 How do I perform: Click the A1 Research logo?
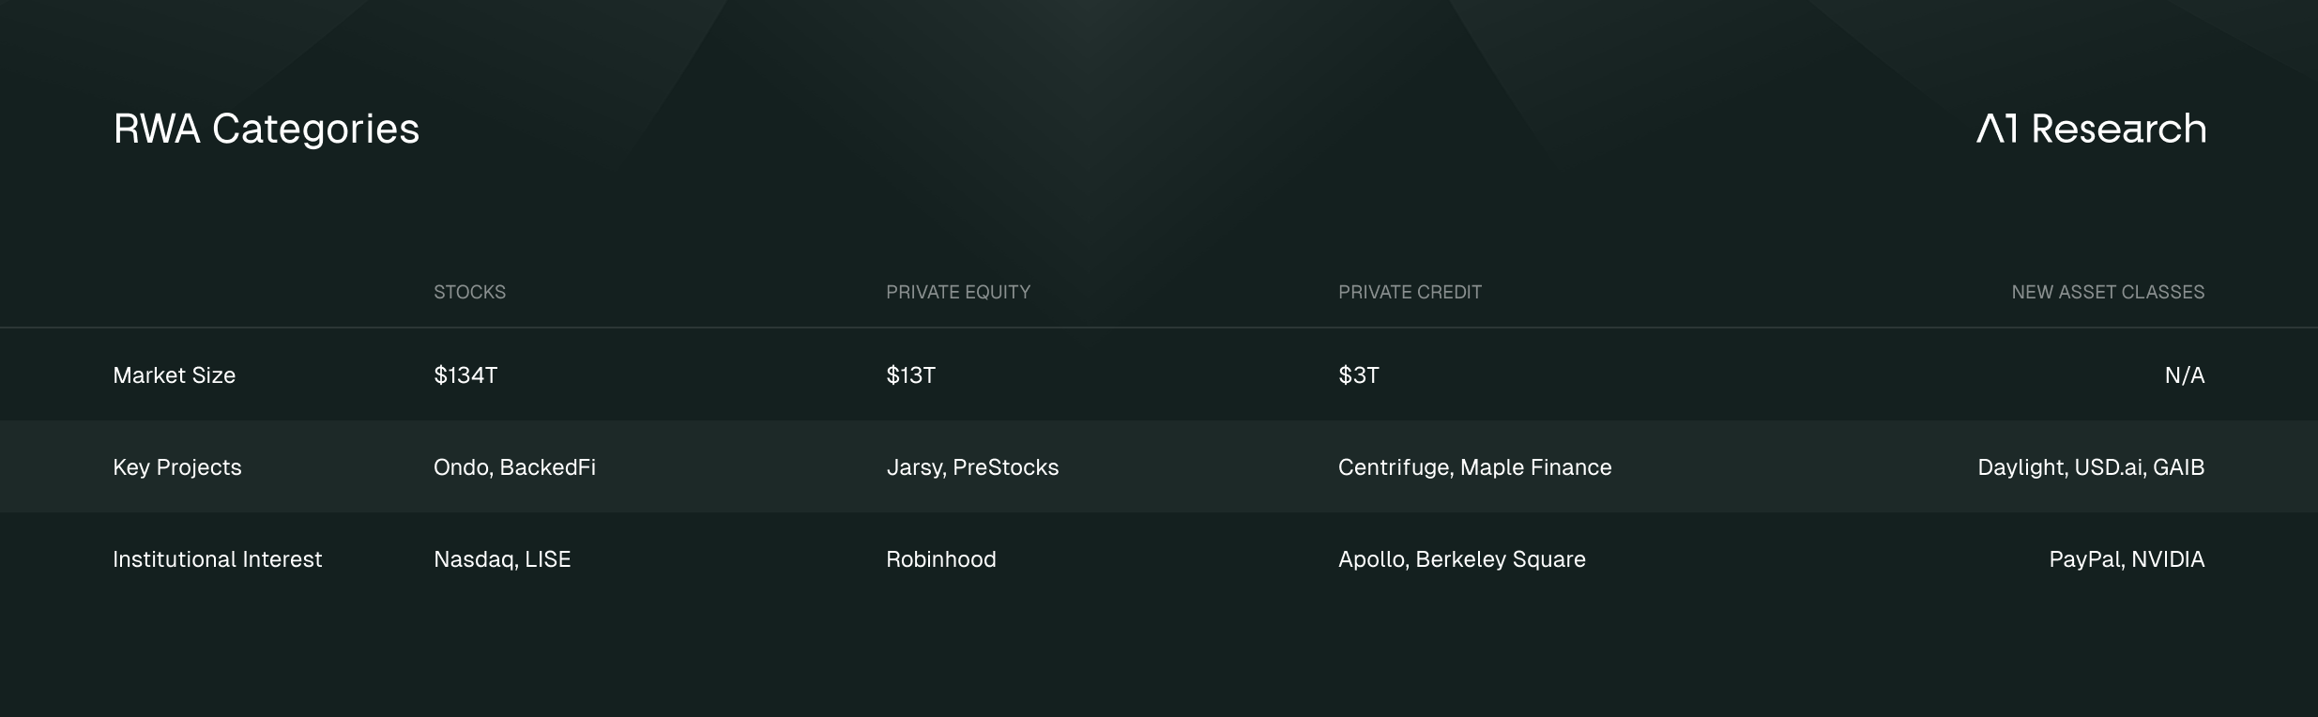2091,129
